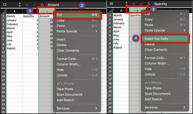The image size is (193, 114).
Task: Click the select-all corner in right sheet
Action: 110,10
